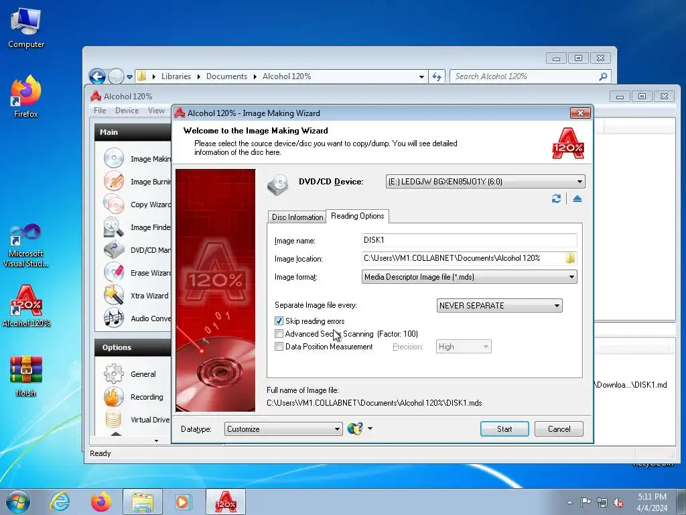Open Windows Media Player in taskbar

(x=183, y=502)
